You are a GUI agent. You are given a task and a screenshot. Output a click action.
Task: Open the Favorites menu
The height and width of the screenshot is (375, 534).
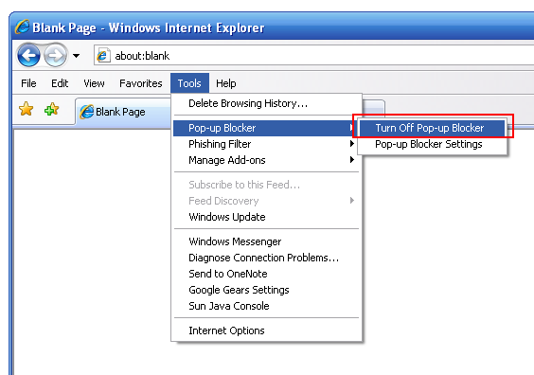point(141,83)
